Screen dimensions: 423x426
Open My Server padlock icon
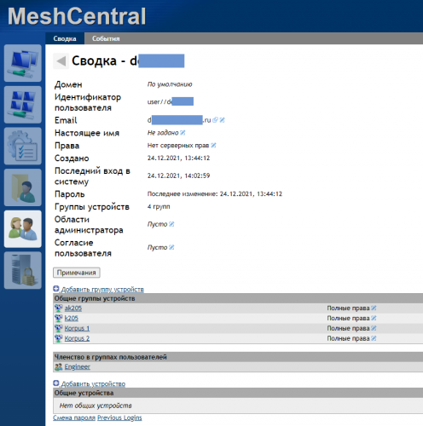pyautogui.click(x=23, y=270)
